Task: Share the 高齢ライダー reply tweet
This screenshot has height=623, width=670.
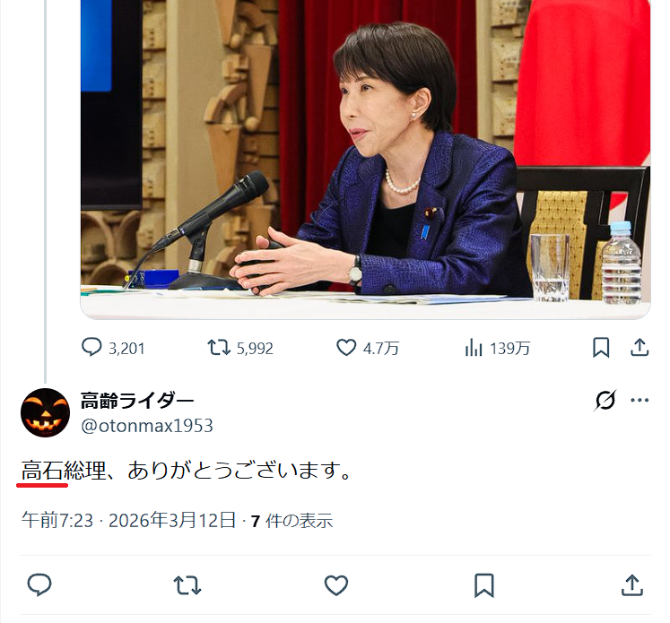Action: pyautogui.click(x=632, y=584)
